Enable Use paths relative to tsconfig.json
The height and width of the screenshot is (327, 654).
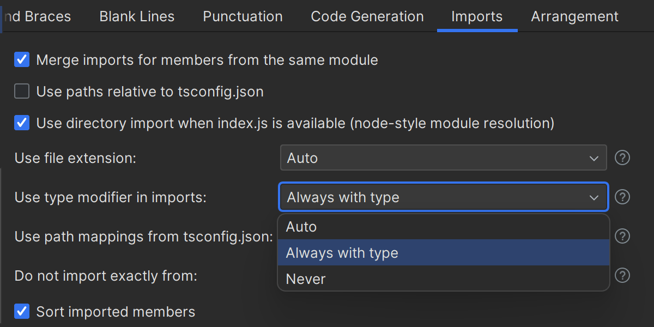(x=22, y=92)
